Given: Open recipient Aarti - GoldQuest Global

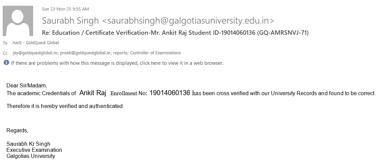Looking at the screenshot, I should (35, 43).
